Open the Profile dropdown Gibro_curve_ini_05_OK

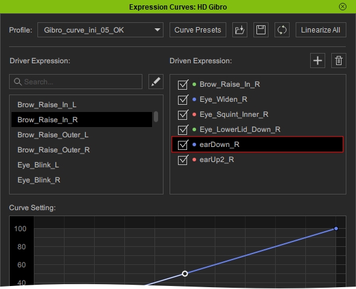100,30
